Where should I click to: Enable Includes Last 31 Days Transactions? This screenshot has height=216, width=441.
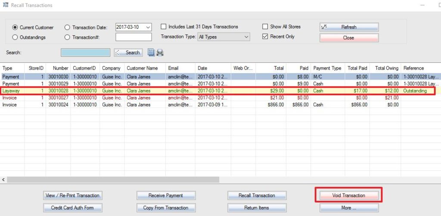click(164, 27)
